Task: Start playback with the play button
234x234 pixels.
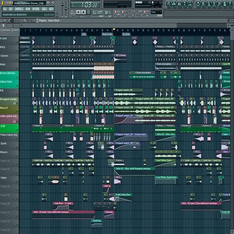Action: pos(78,12)
